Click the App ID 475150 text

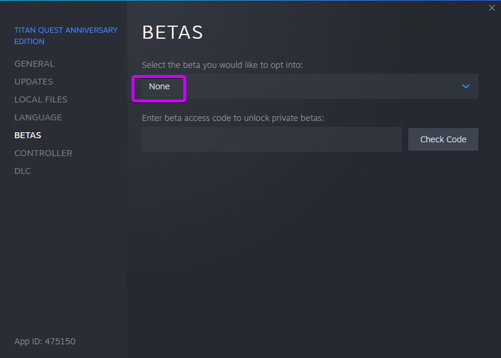tap(45, 341)
